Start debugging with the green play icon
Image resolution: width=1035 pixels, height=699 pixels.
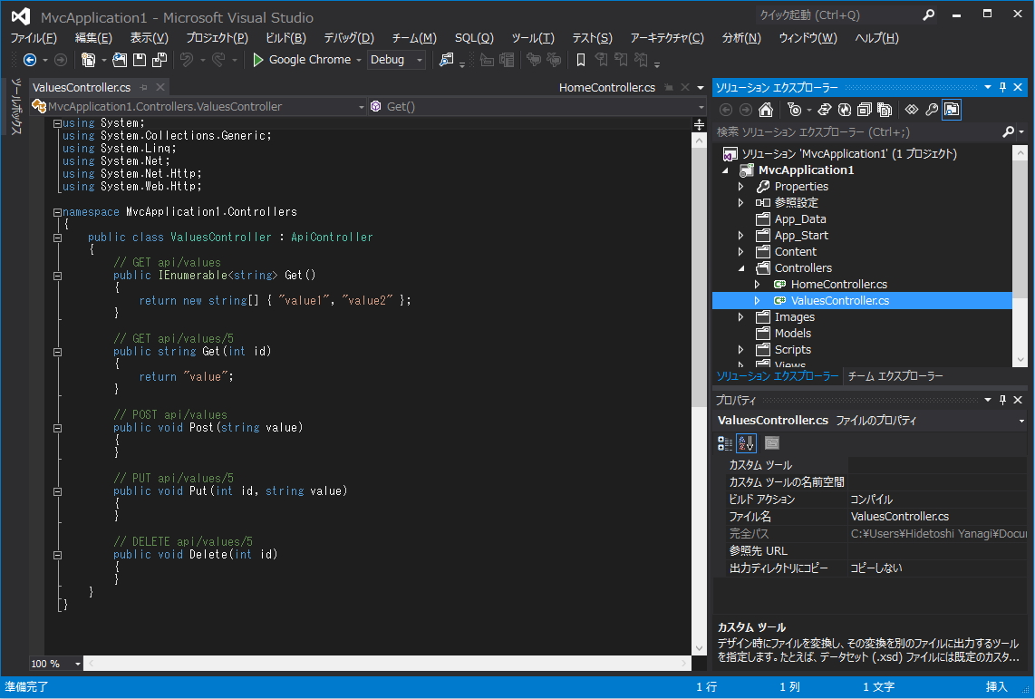(258, 60)
